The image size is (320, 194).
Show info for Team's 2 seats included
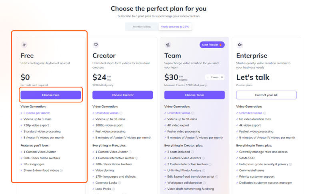(192, 152)
